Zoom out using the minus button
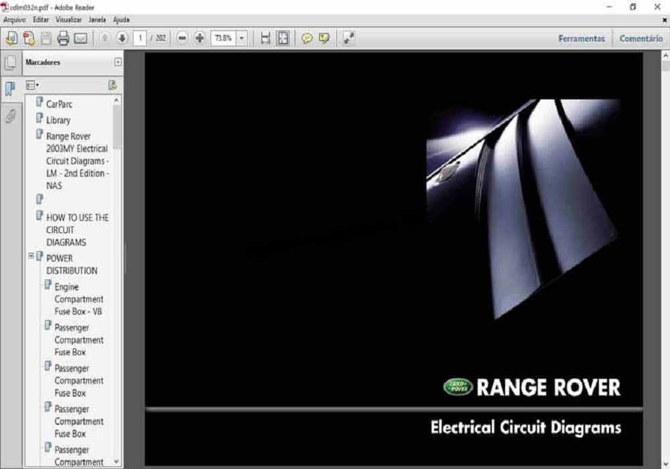This screenshot has width=670, height=469. click(182, 38)
